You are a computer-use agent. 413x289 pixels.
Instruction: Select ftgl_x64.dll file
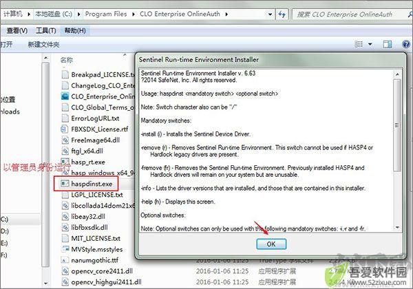[x=87, y=151]
